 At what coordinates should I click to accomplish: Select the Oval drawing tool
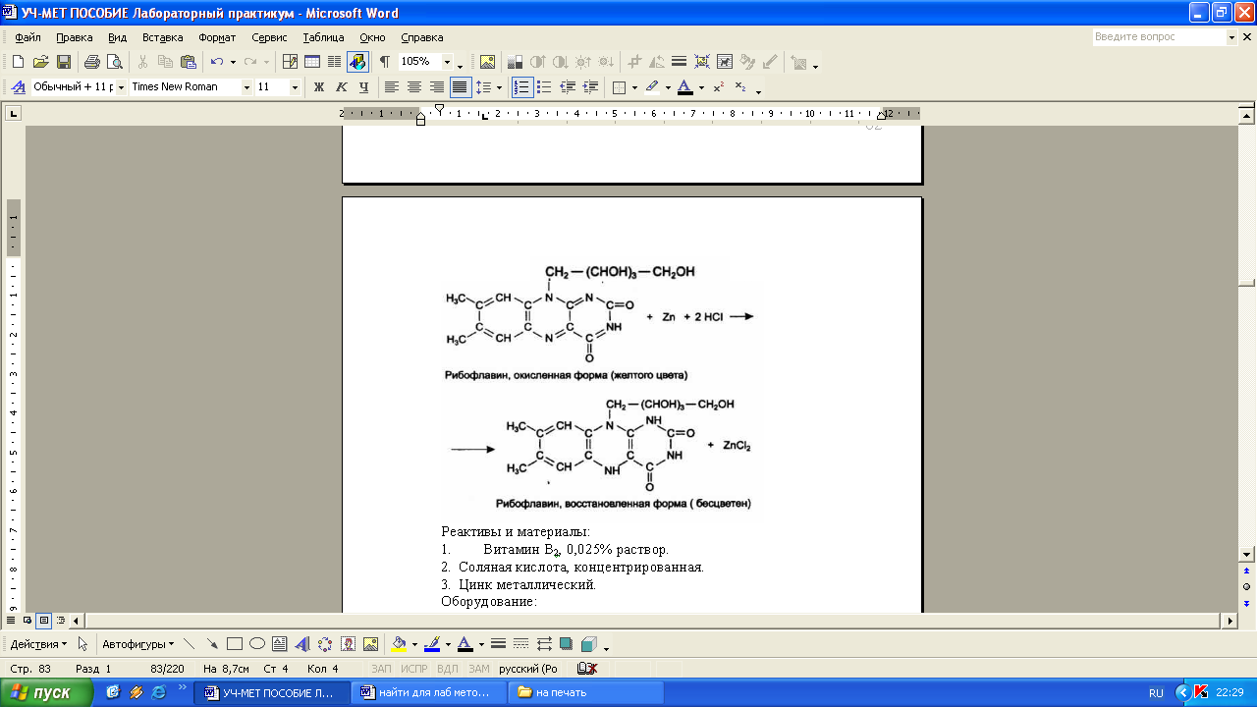point(256,644)
